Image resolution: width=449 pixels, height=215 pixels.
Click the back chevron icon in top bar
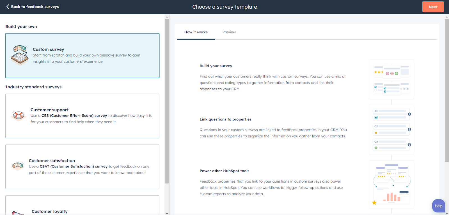click(7, 6)
